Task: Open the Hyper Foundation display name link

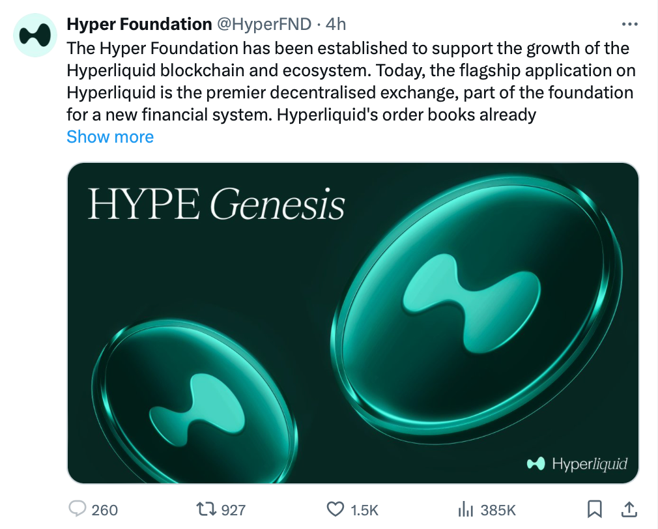Action: coord(139,24)
